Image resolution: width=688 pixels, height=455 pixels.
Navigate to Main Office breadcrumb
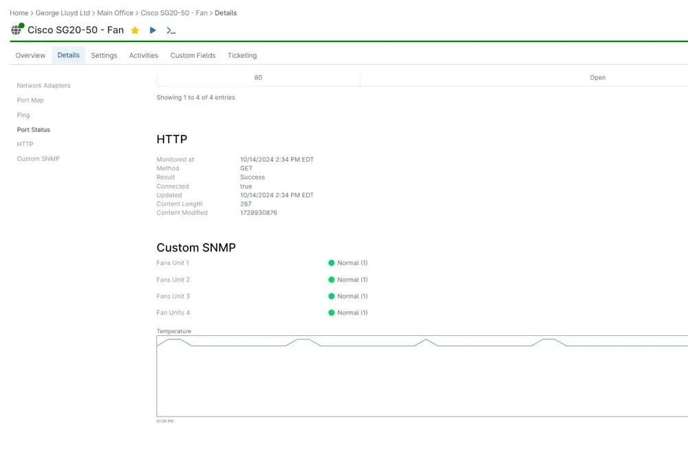coord(116,13)
